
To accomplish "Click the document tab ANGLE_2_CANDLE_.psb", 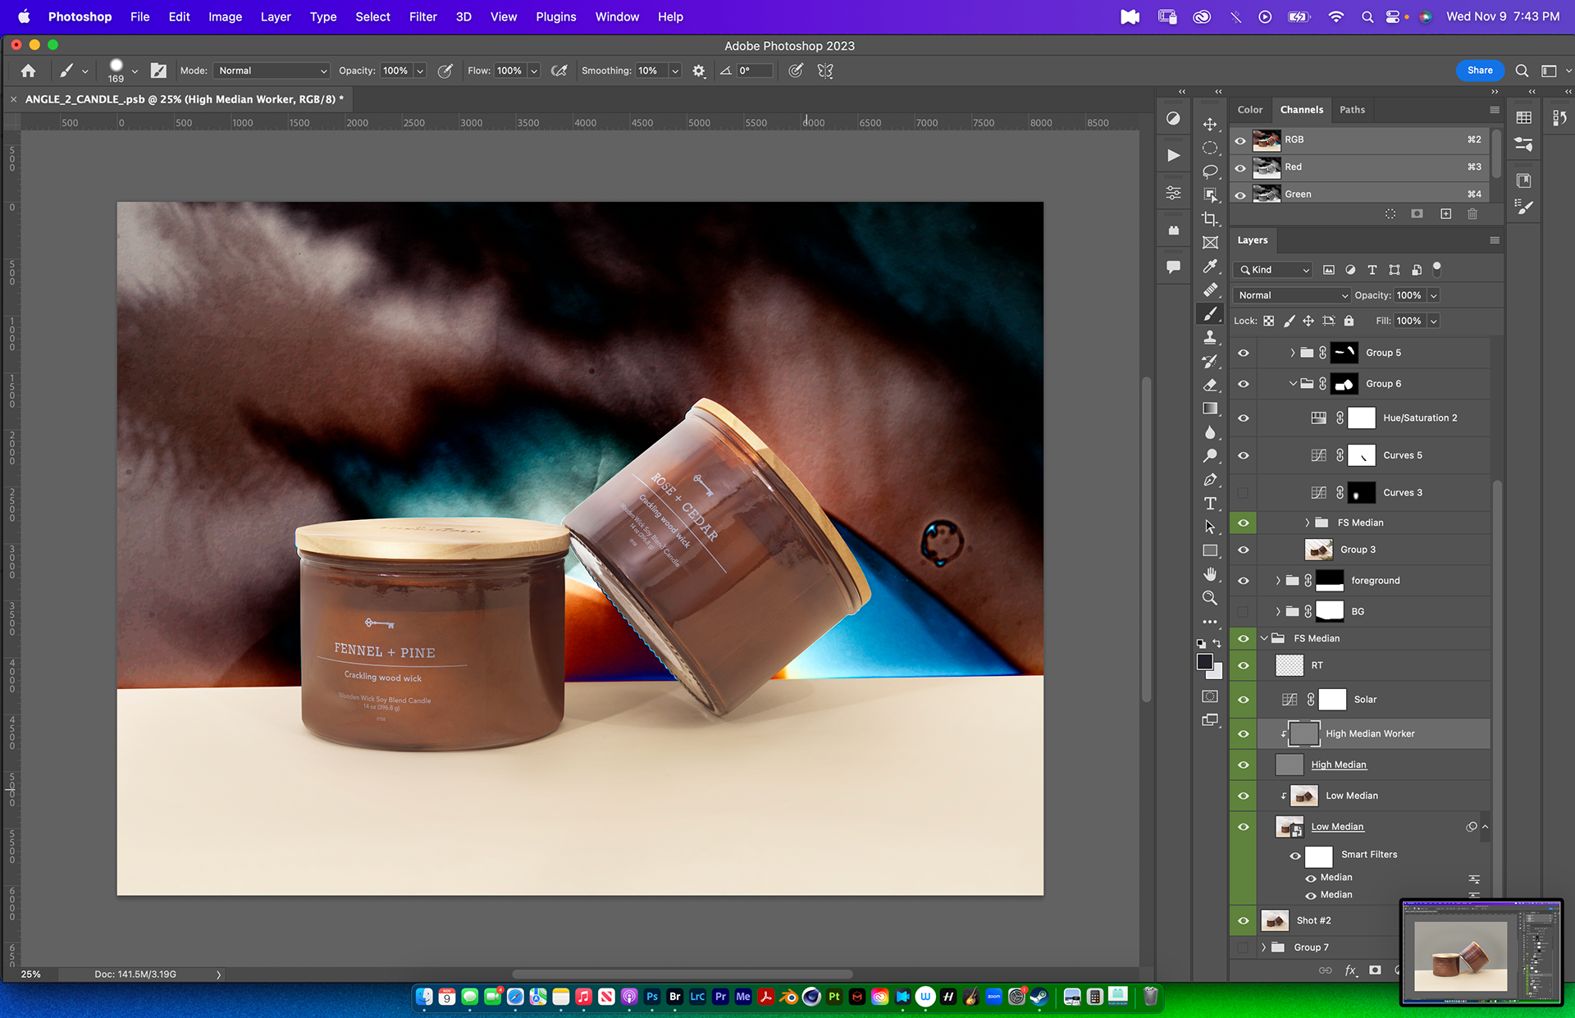I will pyautogui.click(x=185, y=99).
